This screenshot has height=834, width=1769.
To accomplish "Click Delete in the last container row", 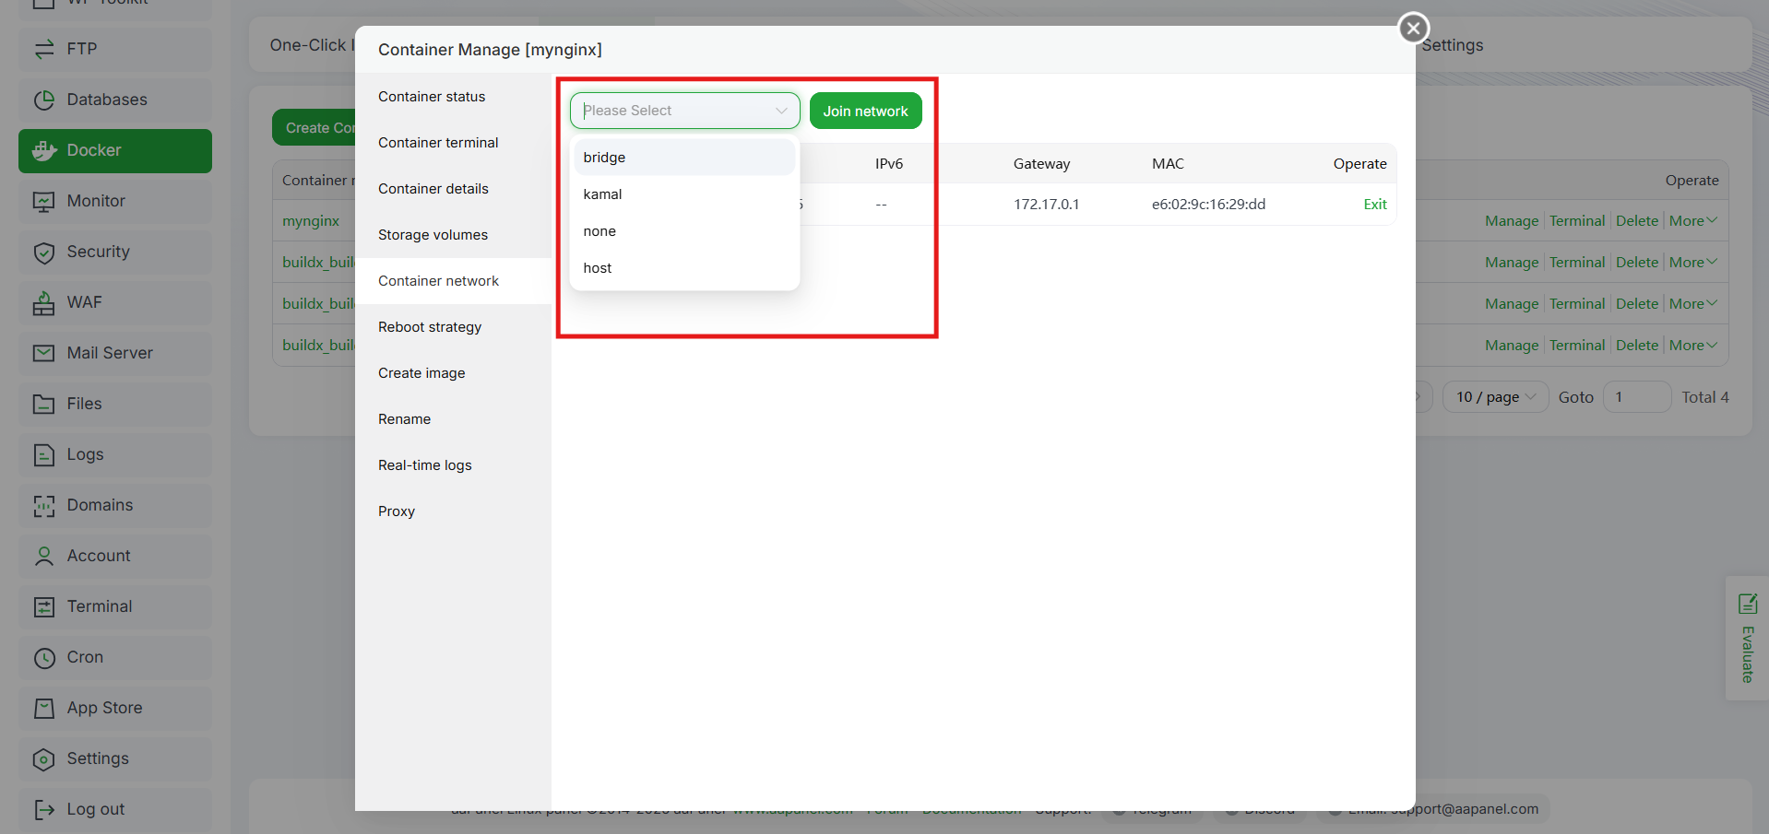I will click(x=1637, y=346).
